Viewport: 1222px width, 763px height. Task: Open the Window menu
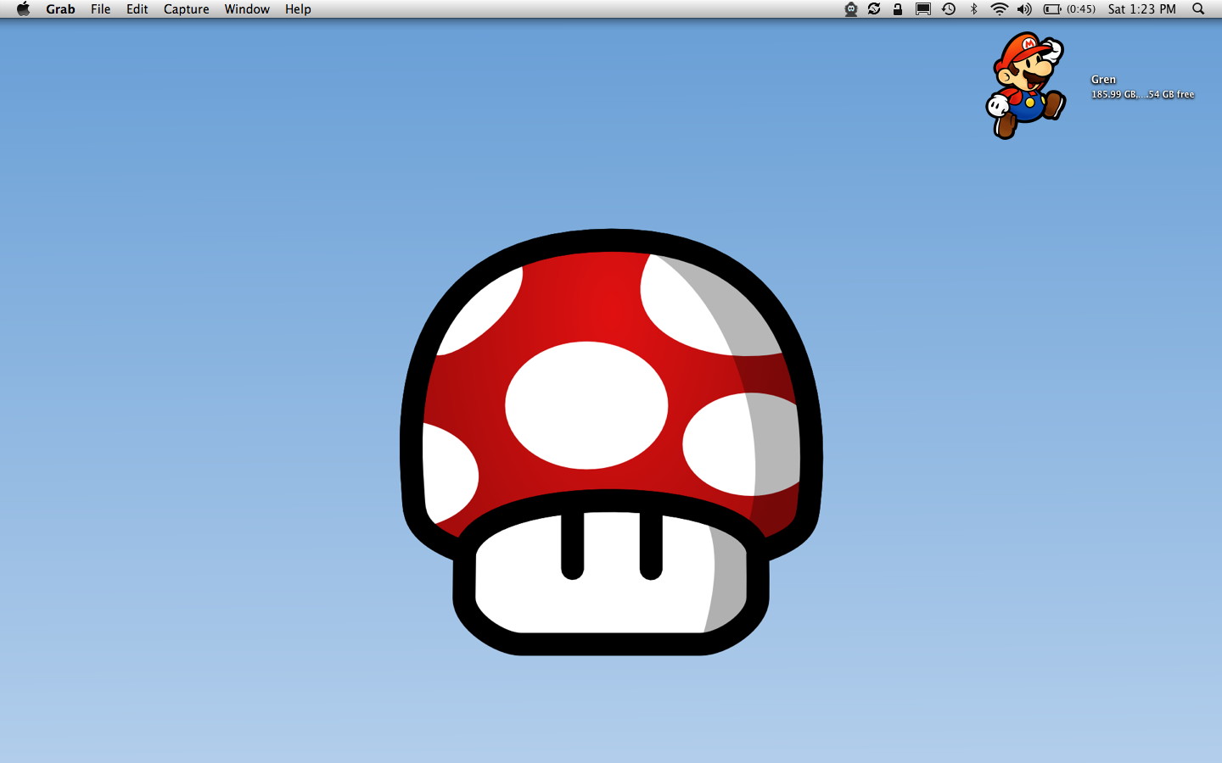[x=247, y=9]
